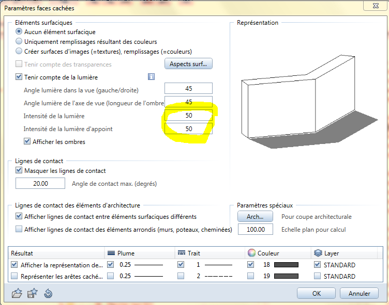
Task: Select Créer surfaces d'images option
Action: (19, 51)
